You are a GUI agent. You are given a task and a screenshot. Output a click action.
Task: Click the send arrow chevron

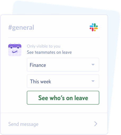[96, 124]
